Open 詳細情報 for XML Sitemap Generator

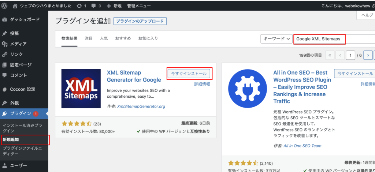tap(202, 84)
